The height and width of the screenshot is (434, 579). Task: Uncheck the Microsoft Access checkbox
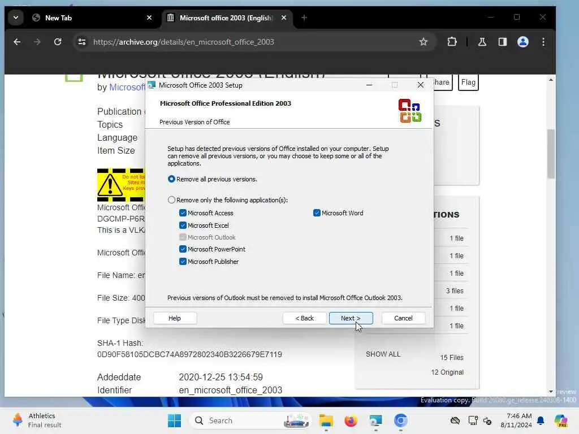point(183,213)
